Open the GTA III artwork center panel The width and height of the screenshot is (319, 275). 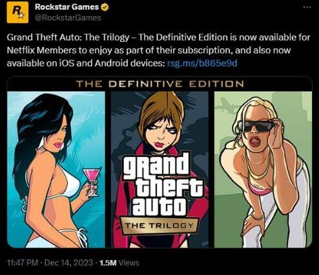[159, 170]
